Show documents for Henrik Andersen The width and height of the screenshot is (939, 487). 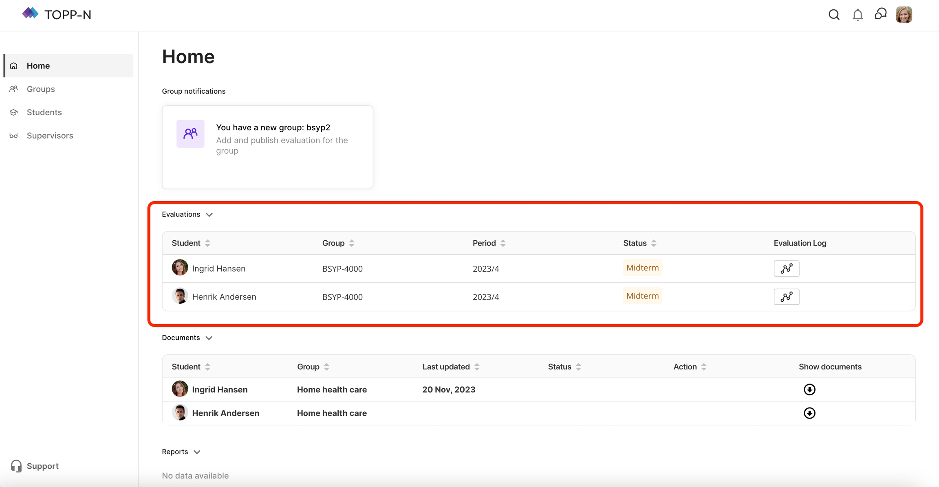coord(809,413)
